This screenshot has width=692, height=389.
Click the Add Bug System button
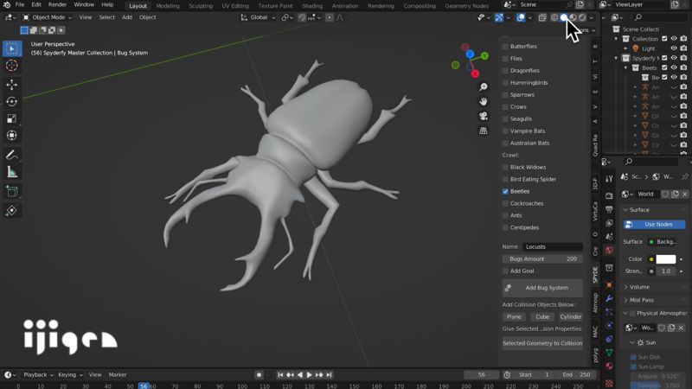pyautogui.click(x=542, y=288)
